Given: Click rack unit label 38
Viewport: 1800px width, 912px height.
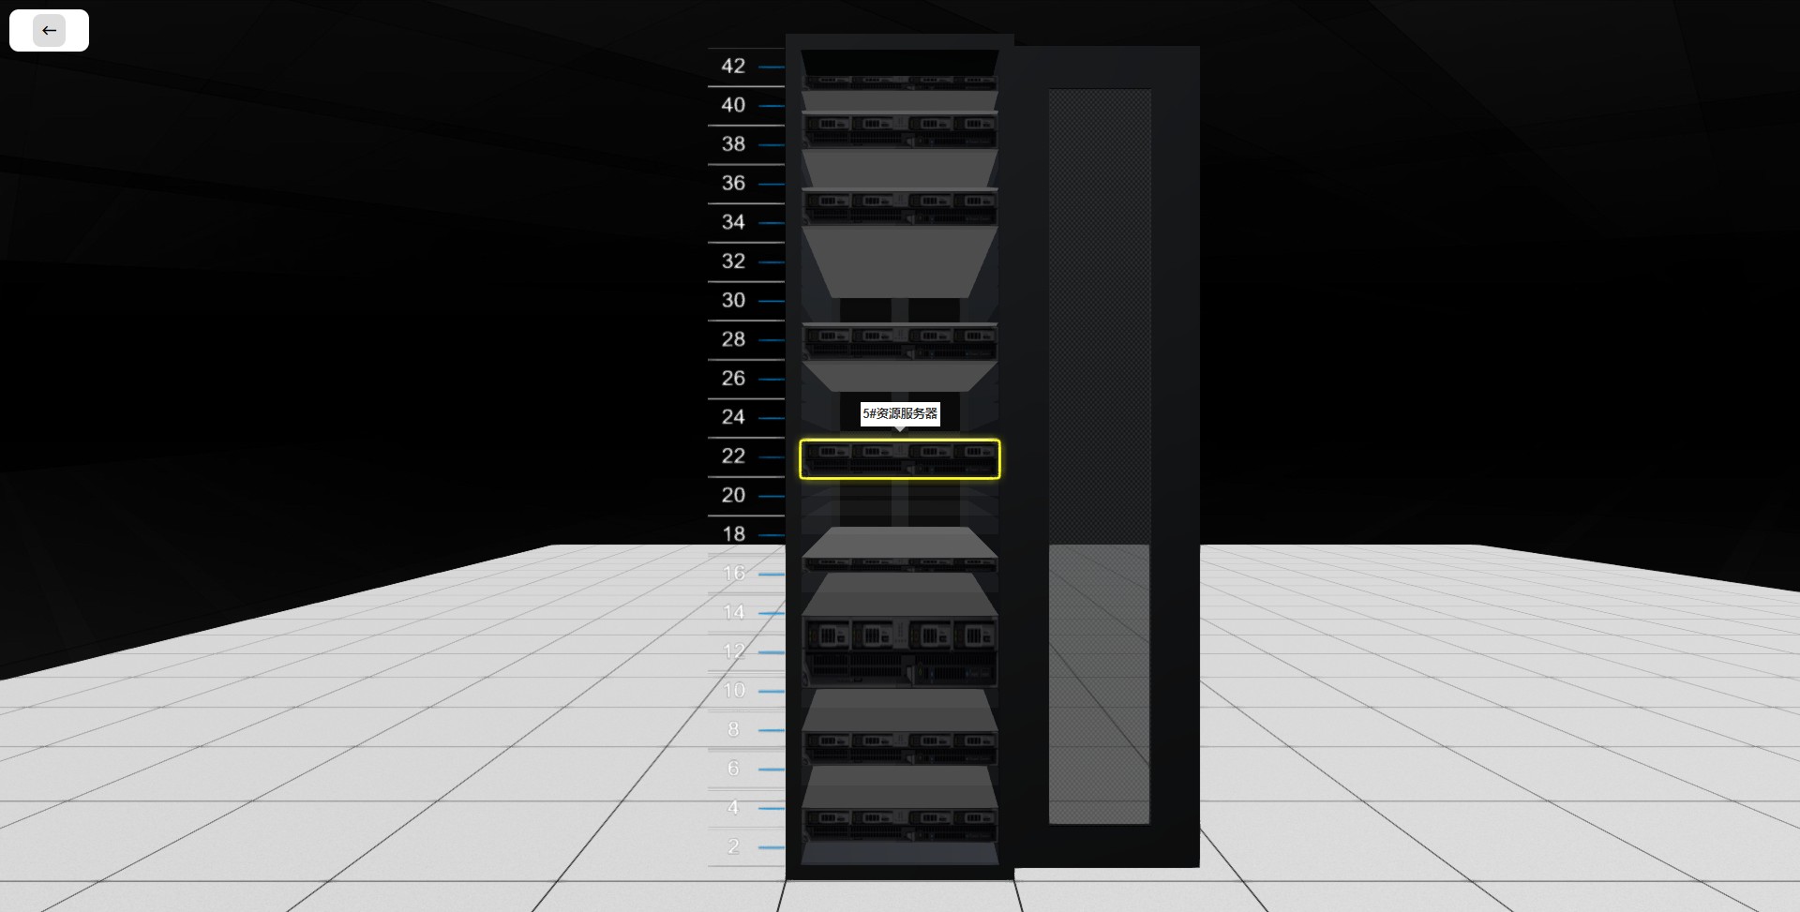Looking at the screenshot, I should 733,144.
